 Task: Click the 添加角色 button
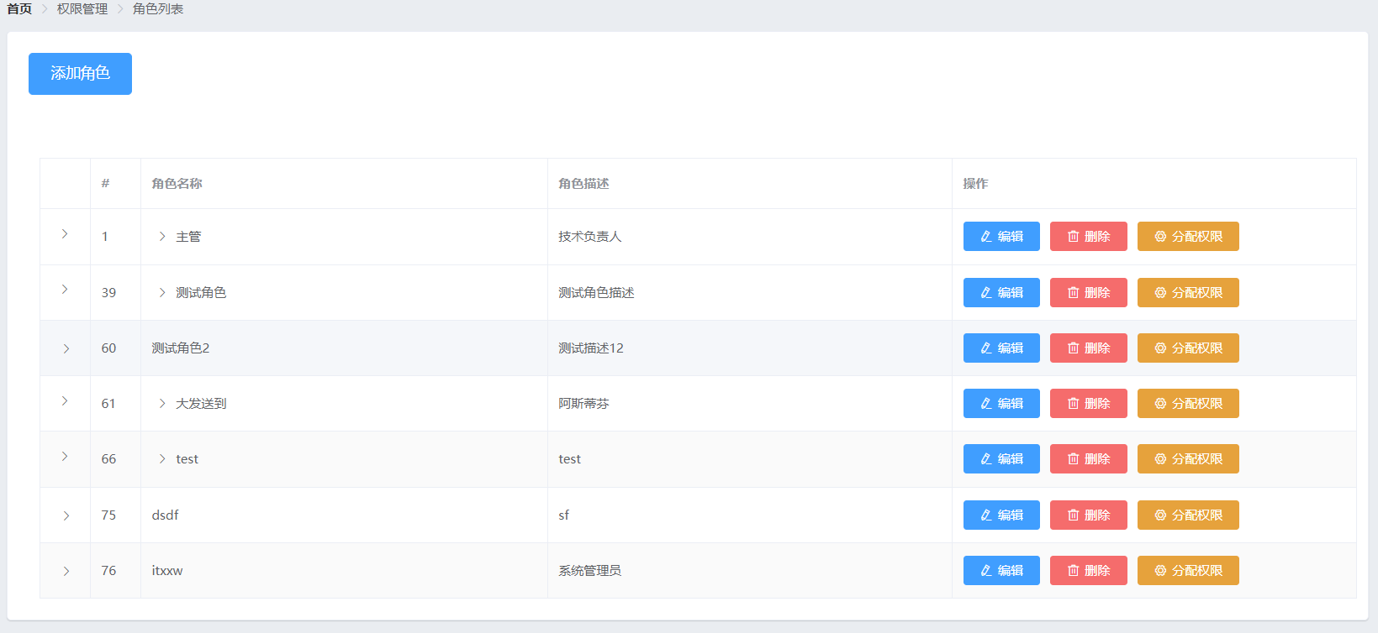click(80, 74)
